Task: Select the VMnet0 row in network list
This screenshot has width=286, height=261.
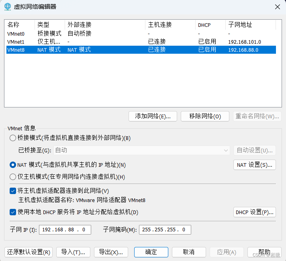Action: 16,34
